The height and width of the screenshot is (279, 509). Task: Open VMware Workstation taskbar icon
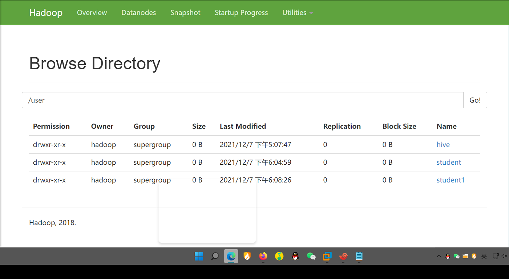tap(327, 257)
